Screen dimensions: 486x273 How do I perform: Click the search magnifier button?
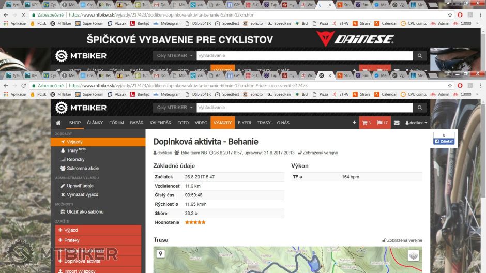420,108
